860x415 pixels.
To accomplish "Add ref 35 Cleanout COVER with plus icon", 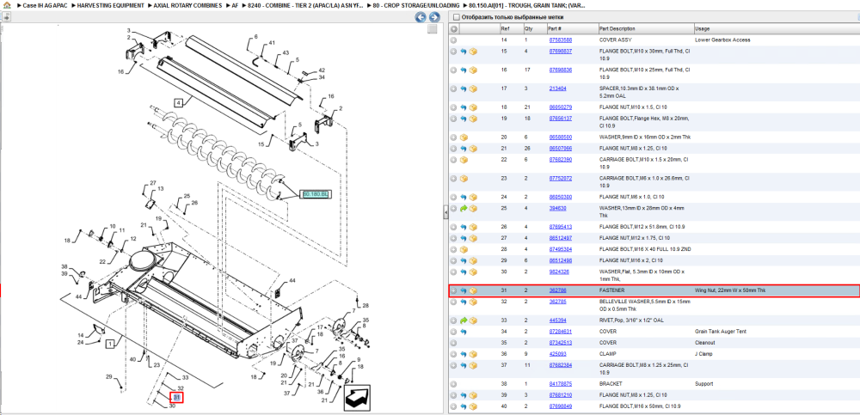I will 453,343.
